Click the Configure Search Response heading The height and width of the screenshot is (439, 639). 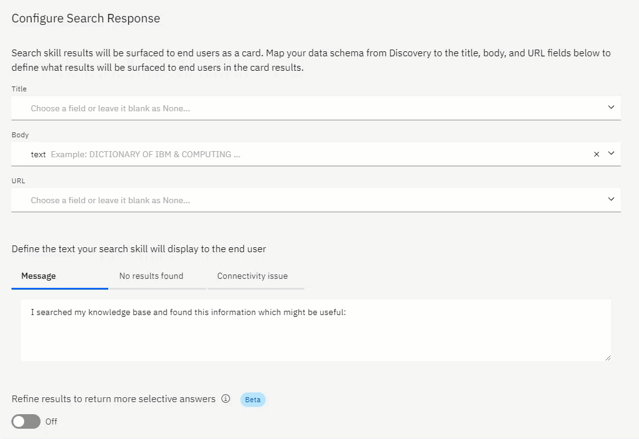click(x=86, y=18)
